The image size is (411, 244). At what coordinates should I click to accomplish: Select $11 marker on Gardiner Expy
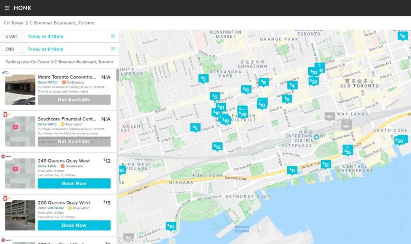(x=292, y=170)
